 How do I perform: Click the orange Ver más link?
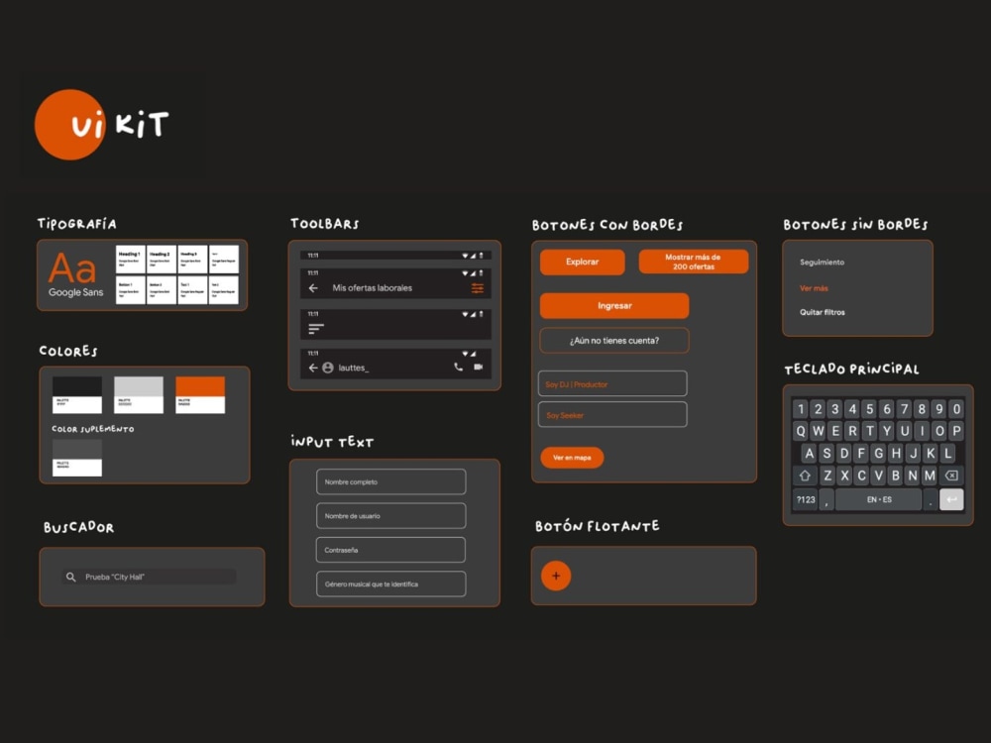814,288
